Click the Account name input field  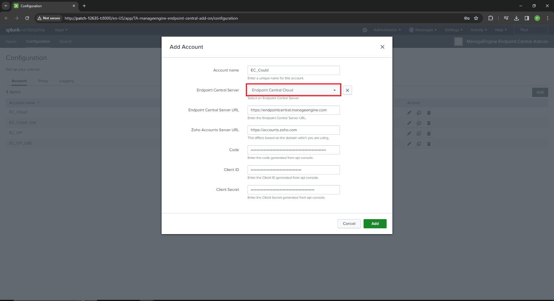point(294,70)
